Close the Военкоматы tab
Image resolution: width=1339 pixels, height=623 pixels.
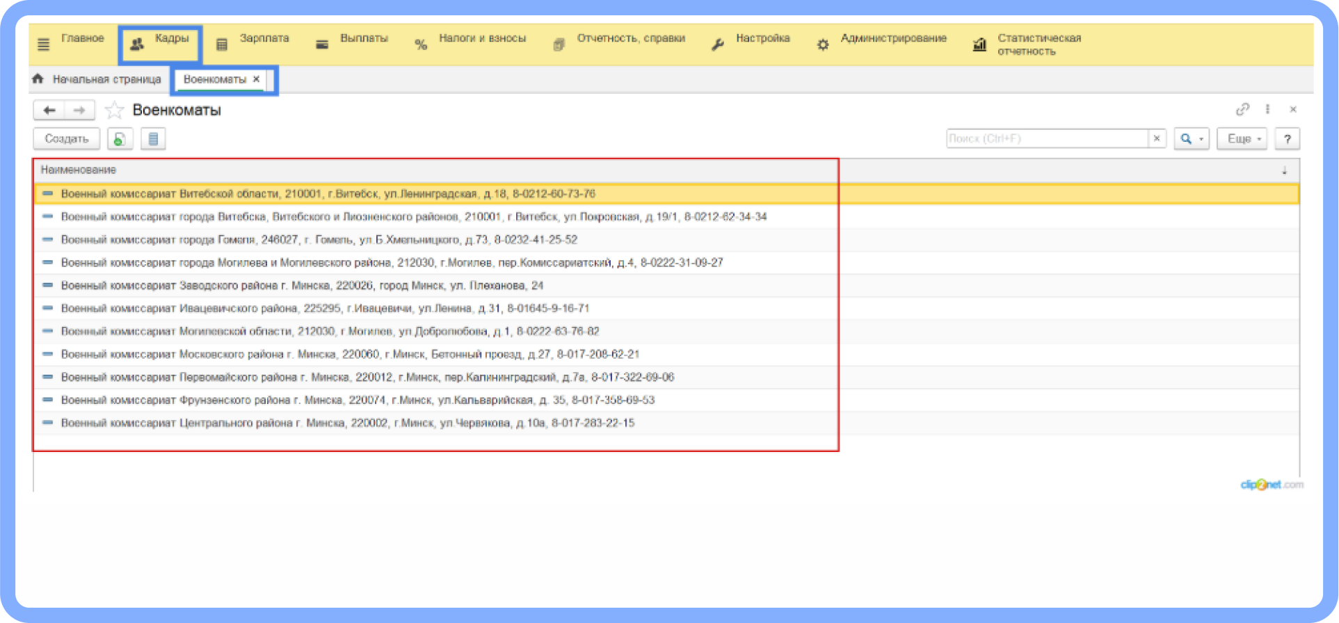[x=257, y=79]
